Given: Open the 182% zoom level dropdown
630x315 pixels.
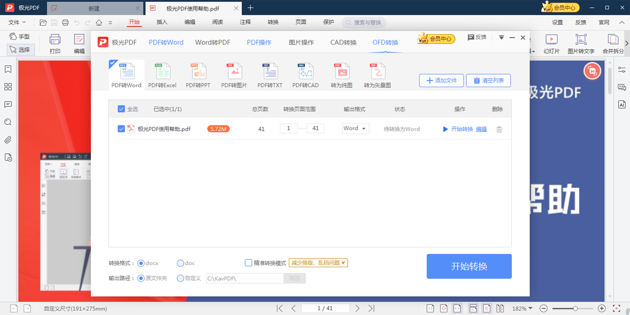Looking at the screenshot, I should (522, 308).
